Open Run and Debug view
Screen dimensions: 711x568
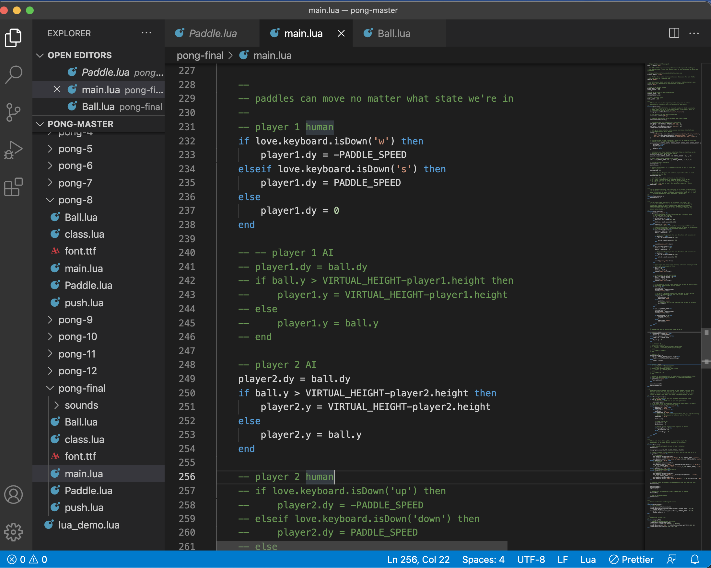coord(14,150)
